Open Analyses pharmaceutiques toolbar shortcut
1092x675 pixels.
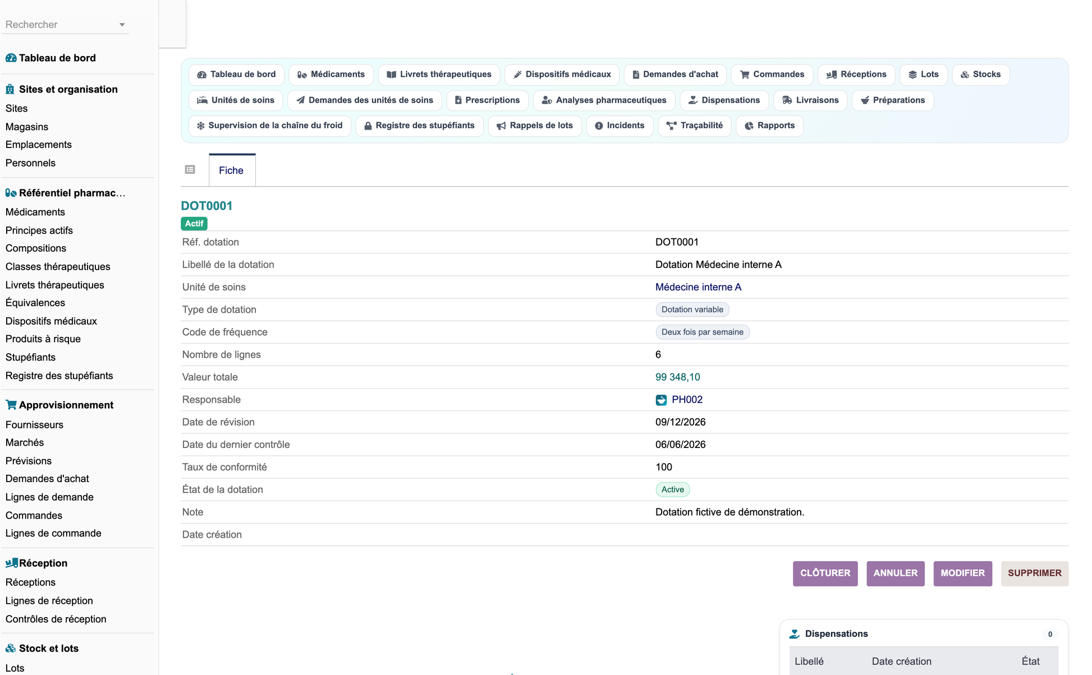(604, 100)
